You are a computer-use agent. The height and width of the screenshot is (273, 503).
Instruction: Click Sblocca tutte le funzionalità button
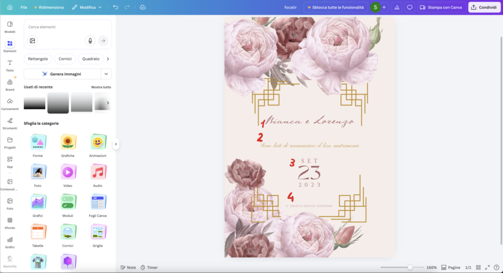pos(335,7)
